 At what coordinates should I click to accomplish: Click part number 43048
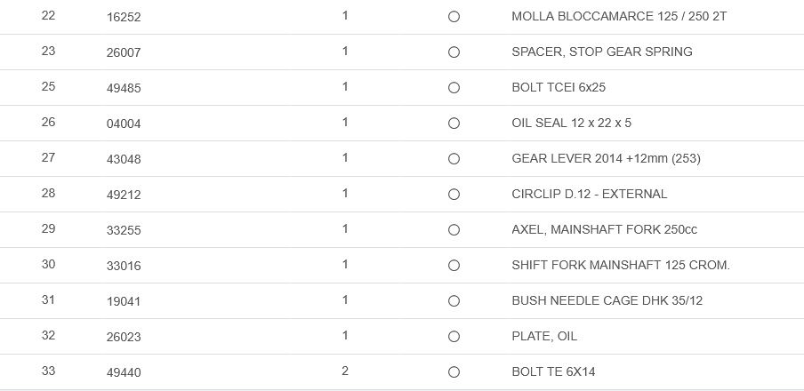pos(124,159)
